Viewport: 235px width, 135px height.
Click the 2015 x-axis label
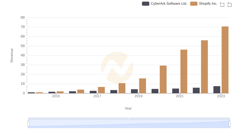click(56, 96)
